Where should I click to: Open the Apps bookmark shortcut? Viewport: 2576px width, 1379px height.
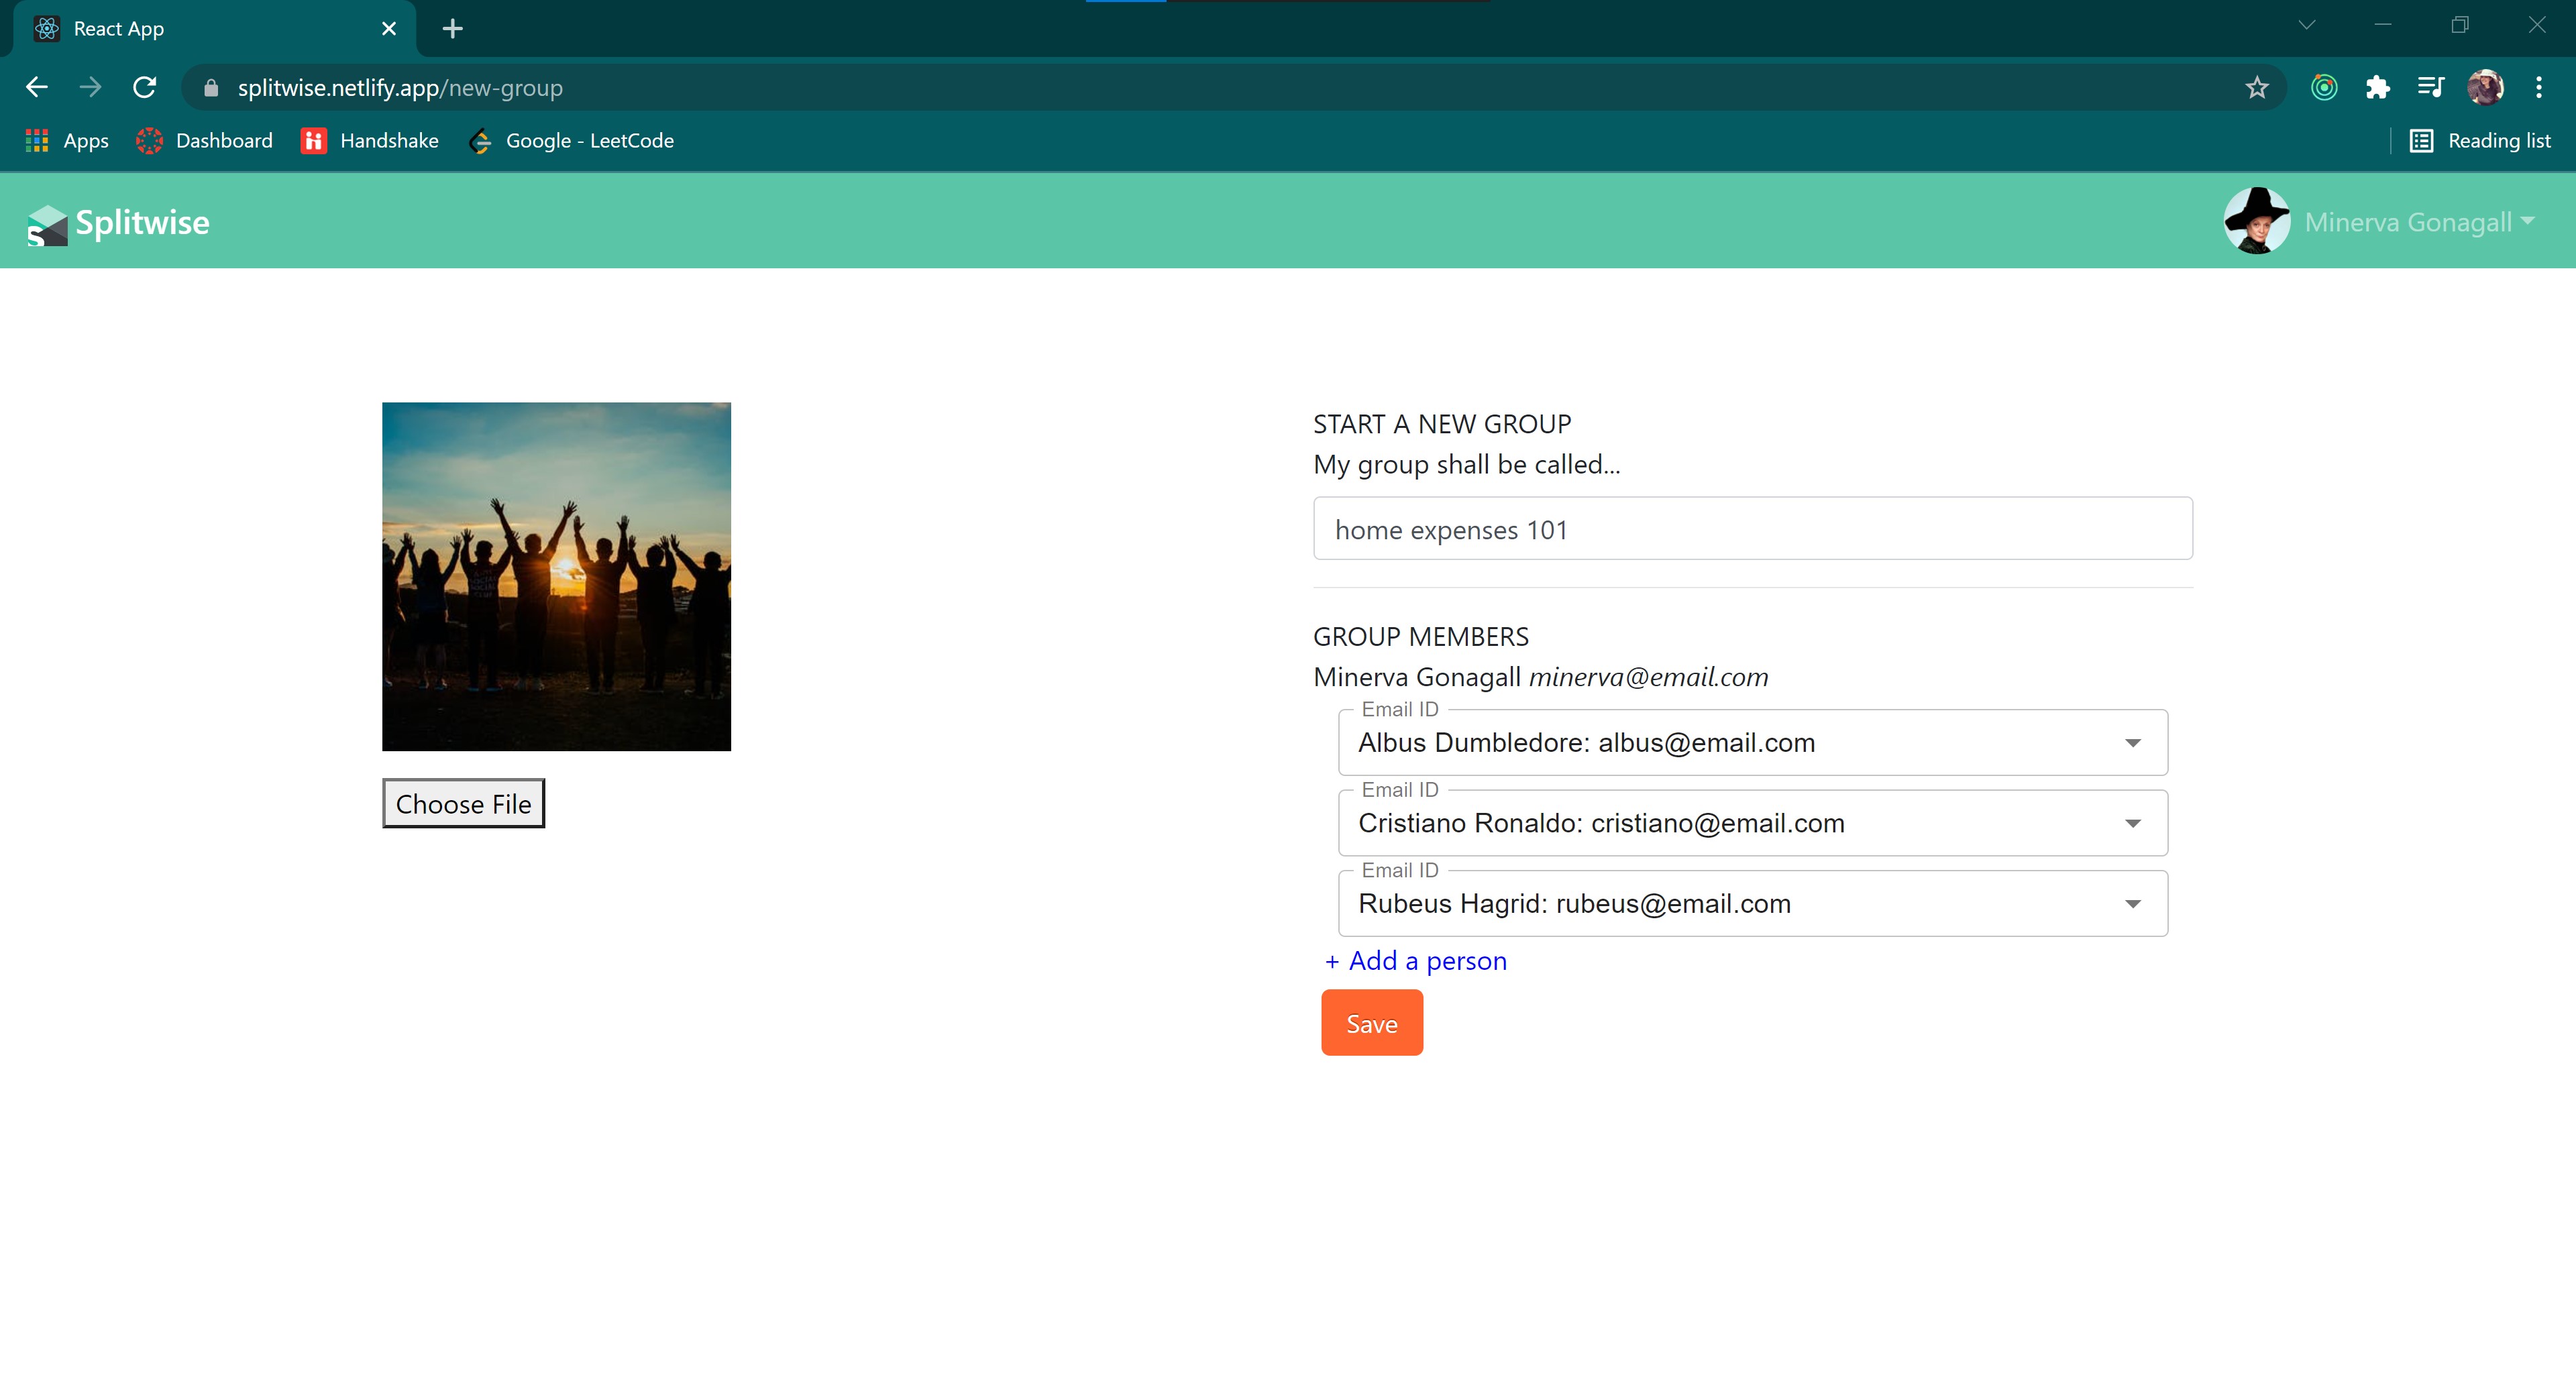[x=67, y=141]
